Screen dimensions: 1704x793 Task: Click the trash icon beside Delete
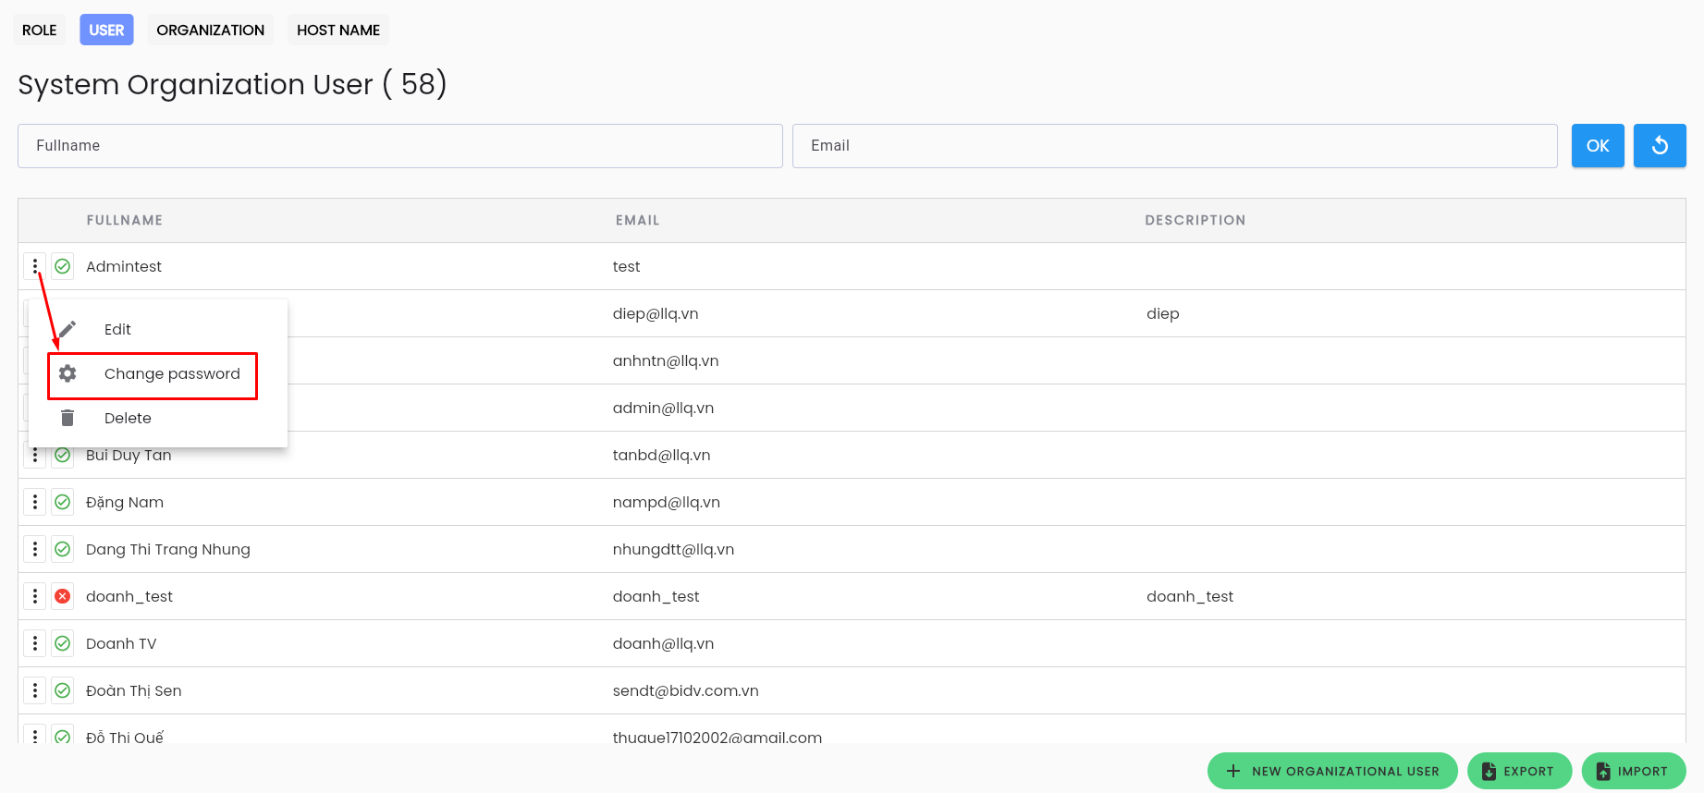point(67,418)
